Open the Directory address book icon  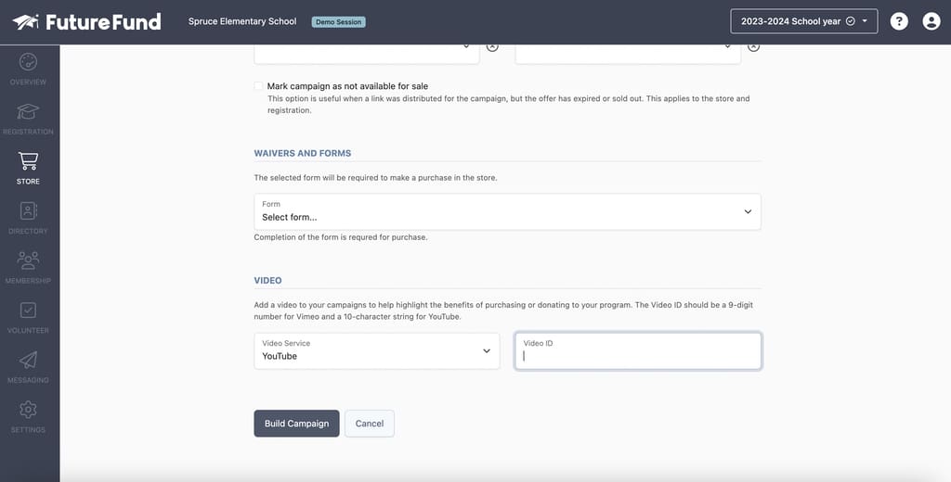[x=28, y=210]
